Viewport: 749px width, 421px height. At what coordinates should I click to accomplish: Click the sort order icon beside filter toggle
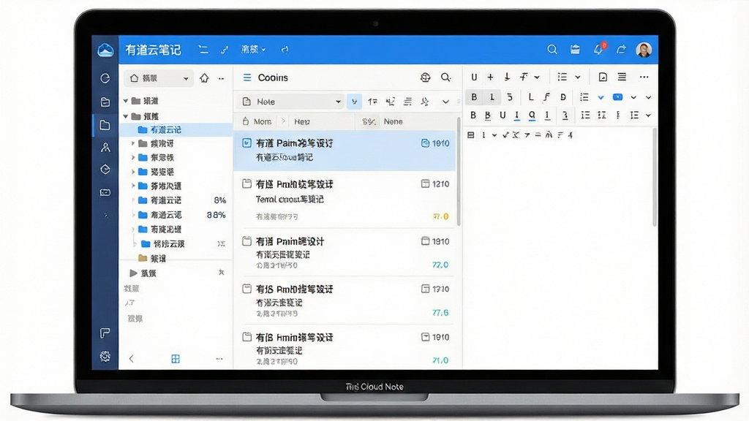(x=372, y=101)
